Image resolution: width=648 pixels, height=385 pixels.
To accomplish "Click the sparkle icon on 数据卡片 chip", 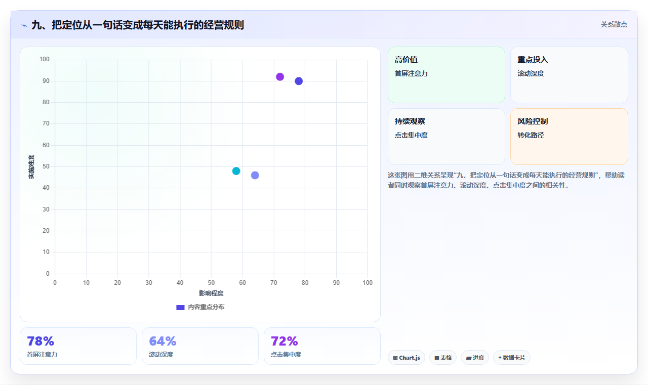I will pos(500,358).
